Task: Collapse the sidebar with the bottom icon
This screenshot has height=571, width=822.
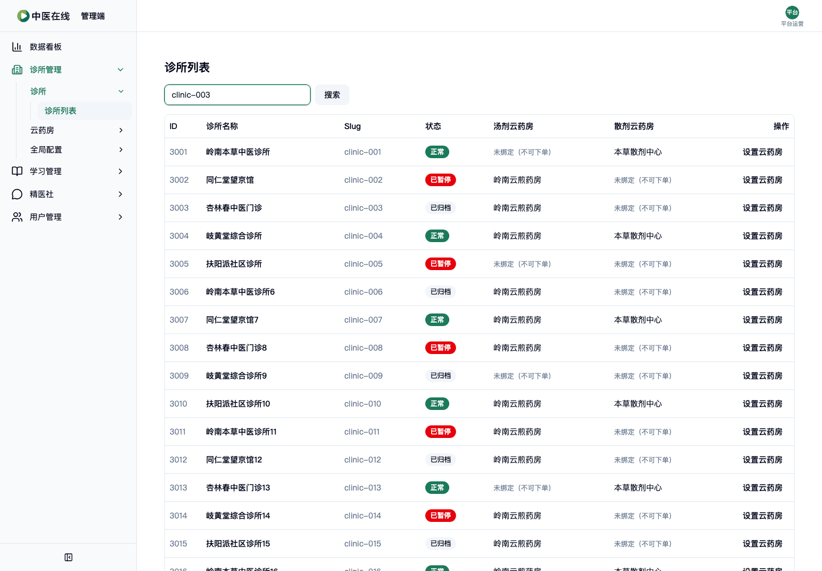Action: coord(68,557)
